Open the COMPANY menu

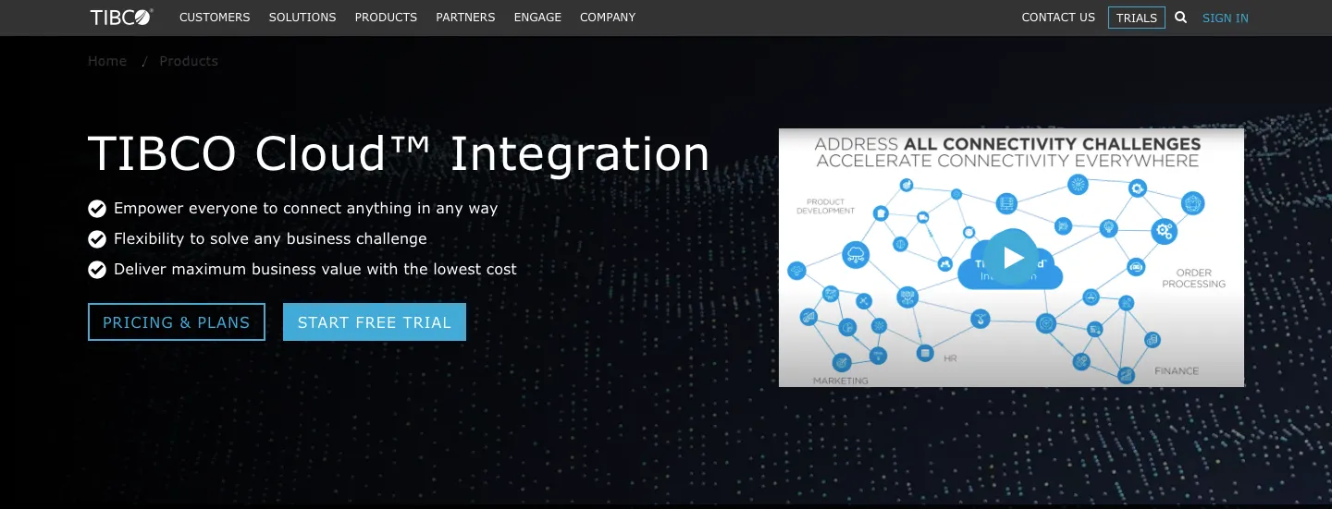pyautogui.click(x=608, y=18)
